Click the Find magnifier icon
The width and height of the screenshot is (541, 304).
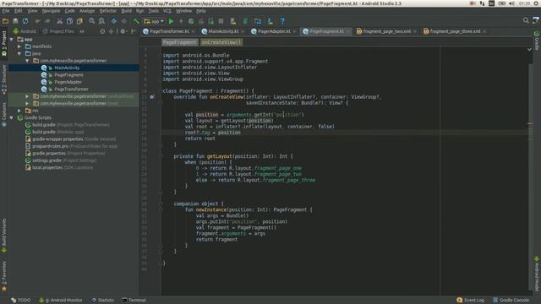click(x=92, y=21)
